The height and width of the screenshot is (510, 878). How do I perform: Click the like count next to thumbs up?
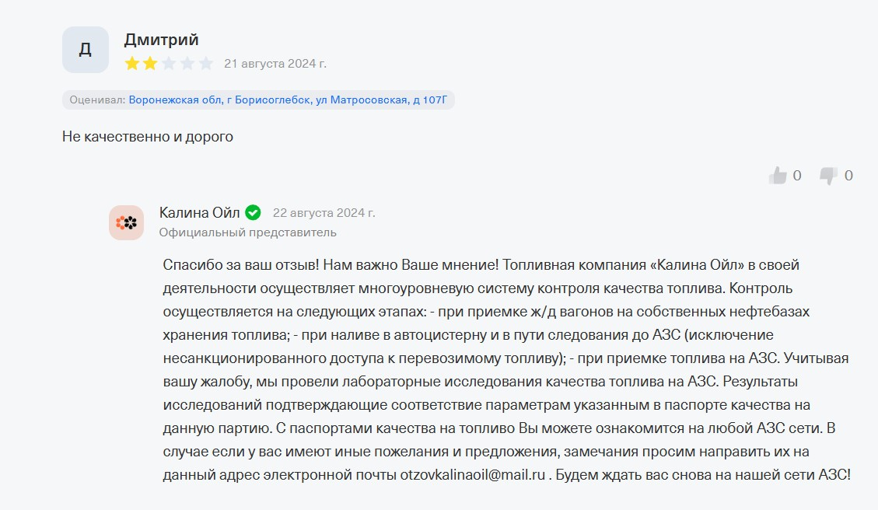coord(797,176)
